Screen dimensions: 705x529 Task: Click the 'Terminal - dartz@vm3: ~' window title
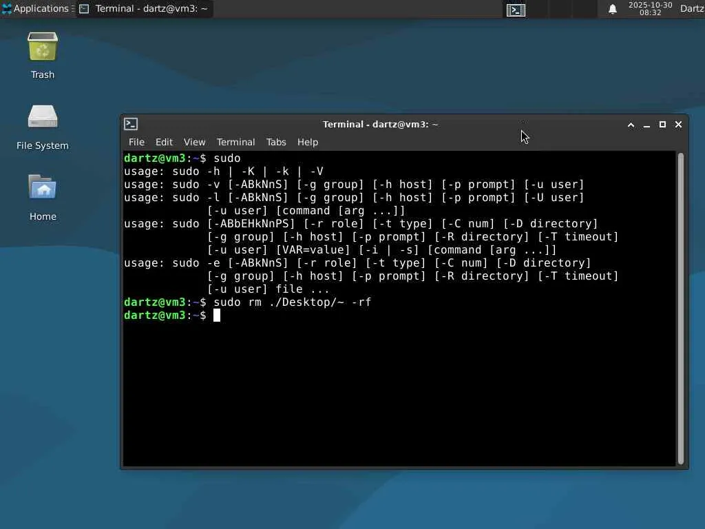click(x=380, y=125)
